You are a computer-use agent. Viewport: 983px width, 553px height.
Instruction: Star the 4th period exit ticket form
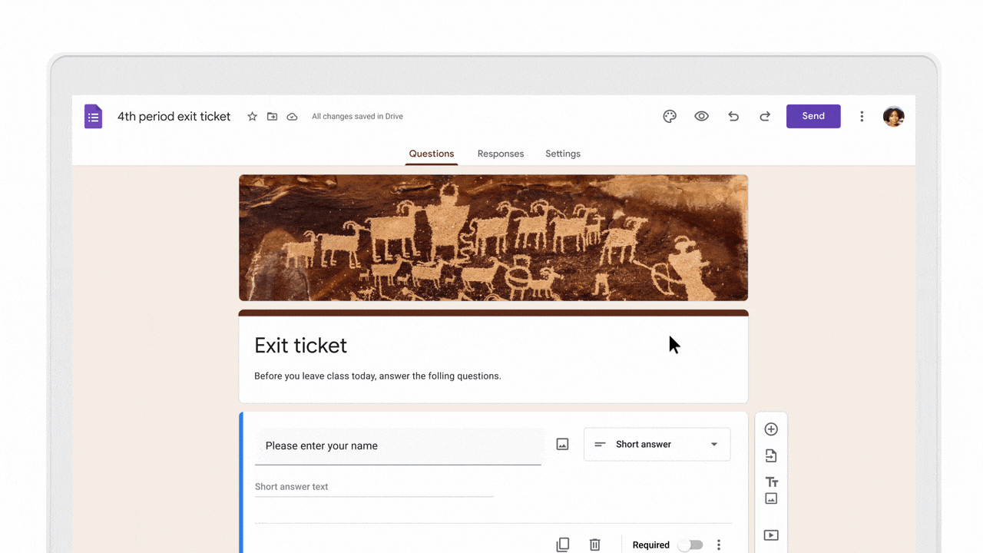click(x=252, y=116)
